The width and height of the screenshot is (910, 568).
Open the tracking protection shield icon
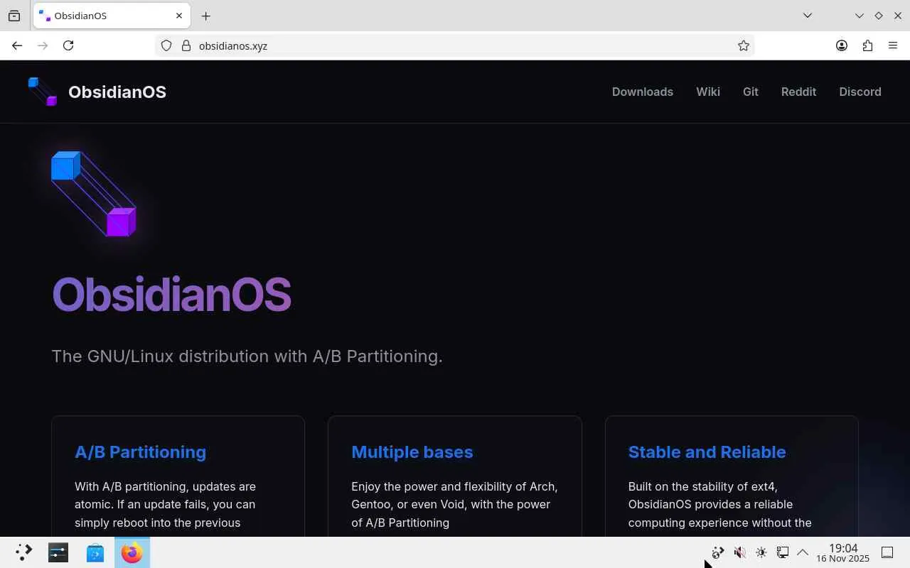tap(166, 45)
